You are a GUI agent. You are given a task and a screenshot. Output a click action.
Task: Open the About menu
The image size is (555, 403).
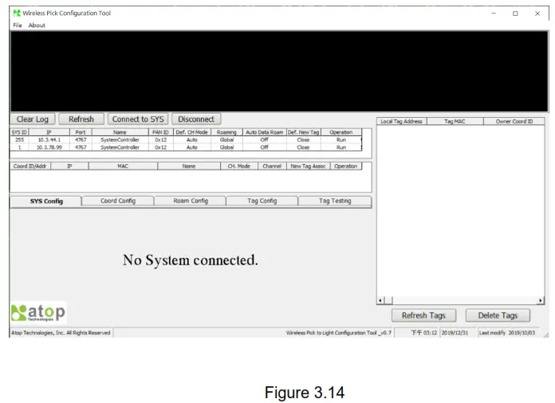(x=37, y=25)
